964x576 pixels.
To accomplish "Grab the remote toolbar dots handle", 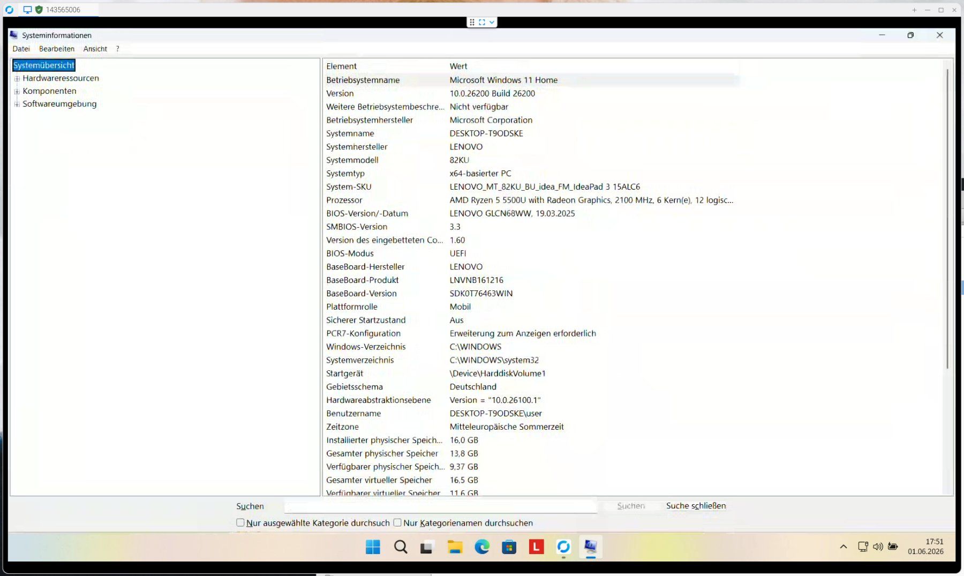I will pos(472,22).
